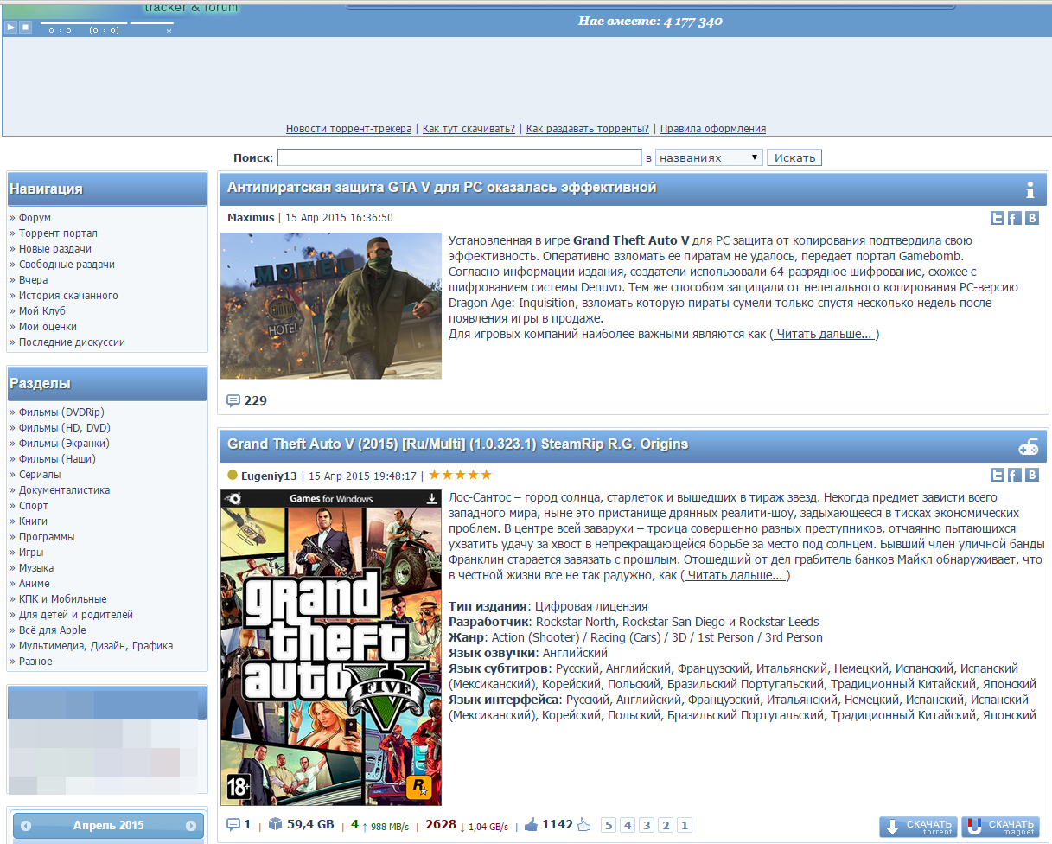Click the 2628 leechers count

441,824
